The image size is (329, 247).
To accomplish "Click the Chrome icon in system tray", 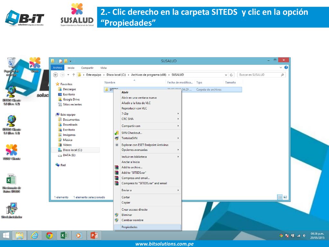I will (x=281, y=236).
